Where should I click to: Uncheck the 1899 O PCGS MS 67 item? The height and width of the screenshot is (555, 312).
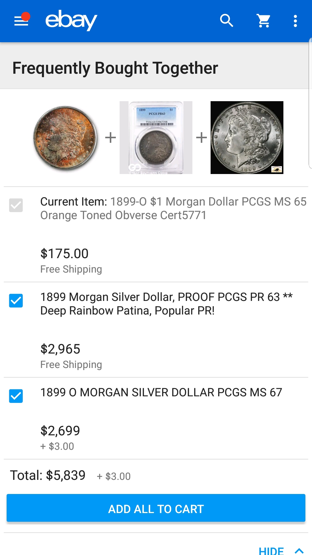coord(16,396)
